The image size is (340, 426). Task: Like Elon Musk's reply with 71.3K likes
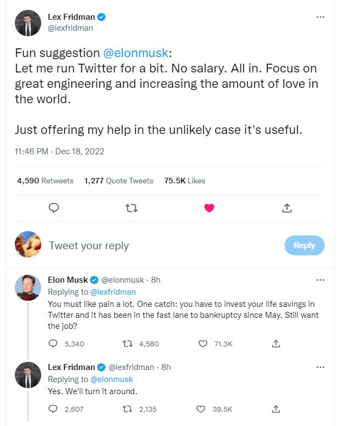point(202,344)
